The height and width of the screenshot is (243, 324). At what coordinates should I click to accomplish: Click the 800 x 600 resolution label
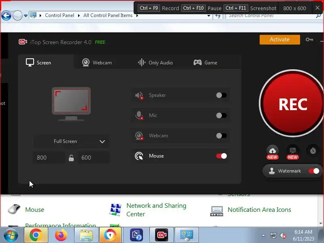click(294, 8)
